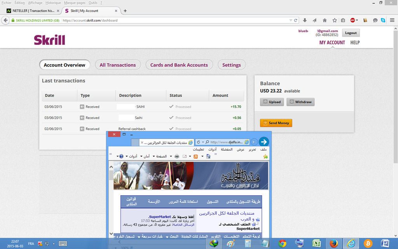Open Google Chrome from the taskbar
Screen dimensions: 398x249
click(x=282, y=244)
